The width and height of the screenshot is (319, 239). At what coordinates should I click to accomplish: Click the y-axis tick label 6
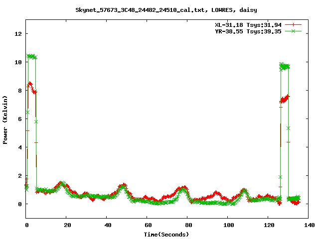click(20, 119)
